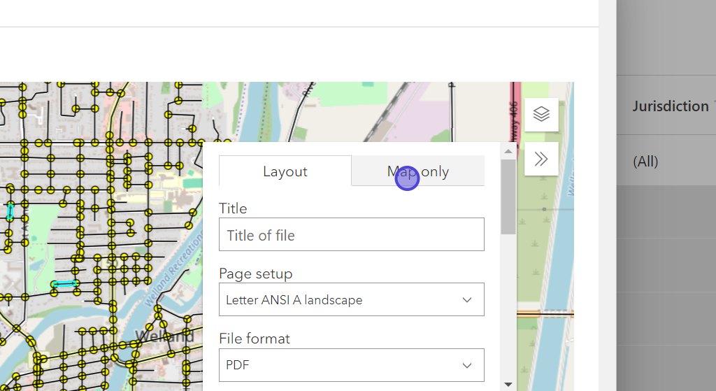
Task: Select cyan highlighted segment above the river
Action: 64,284
